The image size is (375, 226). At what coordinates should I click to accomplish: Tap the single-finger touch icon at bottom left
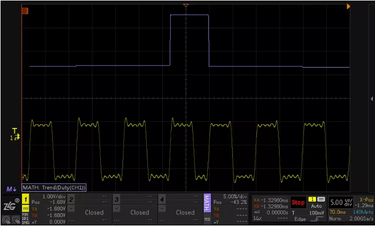(7, 219)
